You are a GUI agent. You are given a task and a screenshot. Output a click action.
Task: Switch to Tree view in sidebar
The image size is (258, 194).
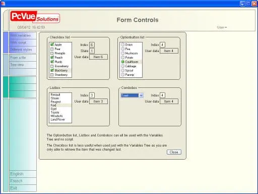pos(23,65)
